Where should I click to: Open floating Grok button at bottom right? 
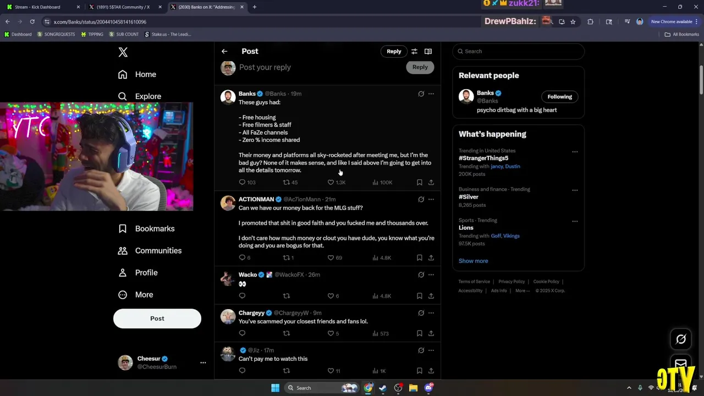click(x=681, y=339)
